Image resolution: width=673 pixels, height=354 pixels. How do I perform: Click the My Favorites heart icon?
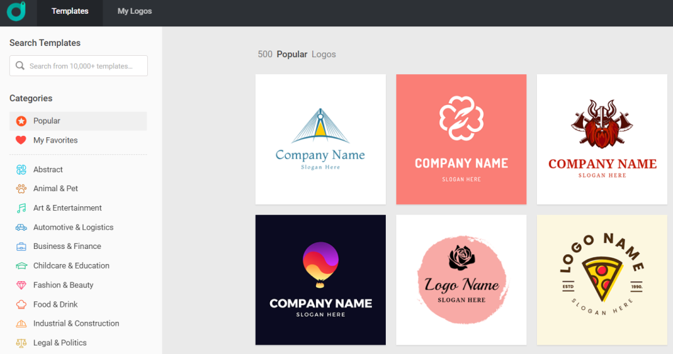(20, 140)
